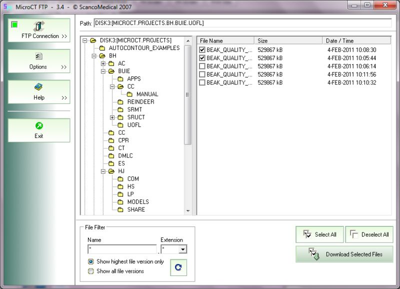This screenshot has width=400, height=289.
Task: Click the UOFL folder icon
Action: (x=120, y=125)
